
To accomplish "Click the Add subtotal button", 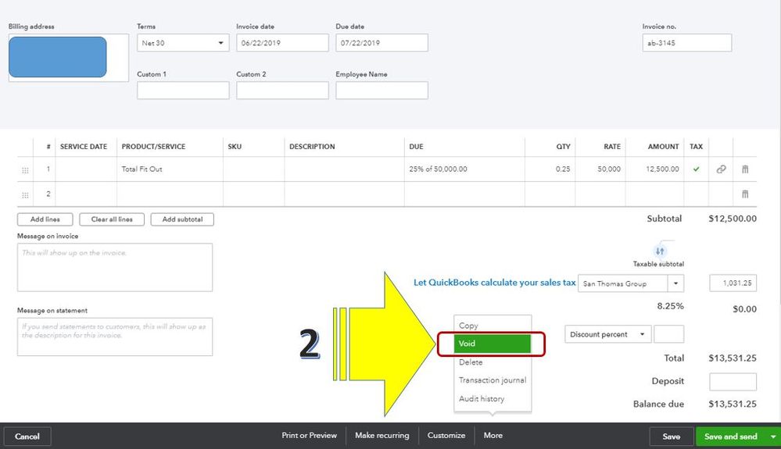I will click(x=182, y=219).
